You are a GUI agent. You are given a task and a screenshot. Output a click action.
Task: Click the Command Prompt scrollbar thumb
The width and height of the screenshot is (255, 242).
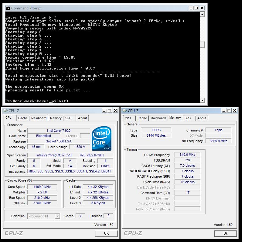coord(202,45)
